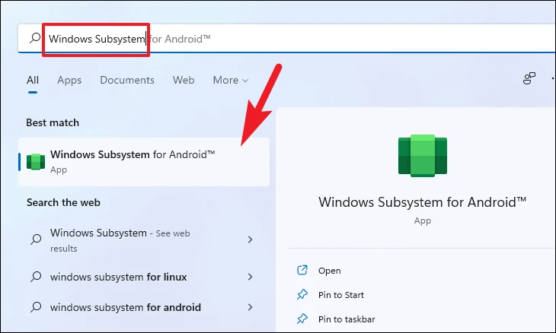The height and width of the screenshot is (333, 556).
Task: Click the preview pane title 'Windows Subsystem for Android™'
Action: (422, 202)
